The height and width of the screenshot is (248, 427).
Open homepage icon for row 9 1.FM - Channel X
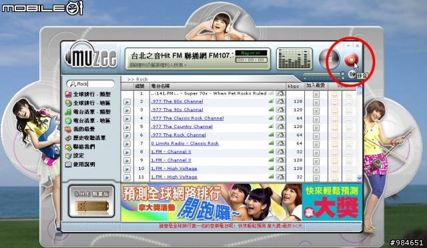click(280, 161)
